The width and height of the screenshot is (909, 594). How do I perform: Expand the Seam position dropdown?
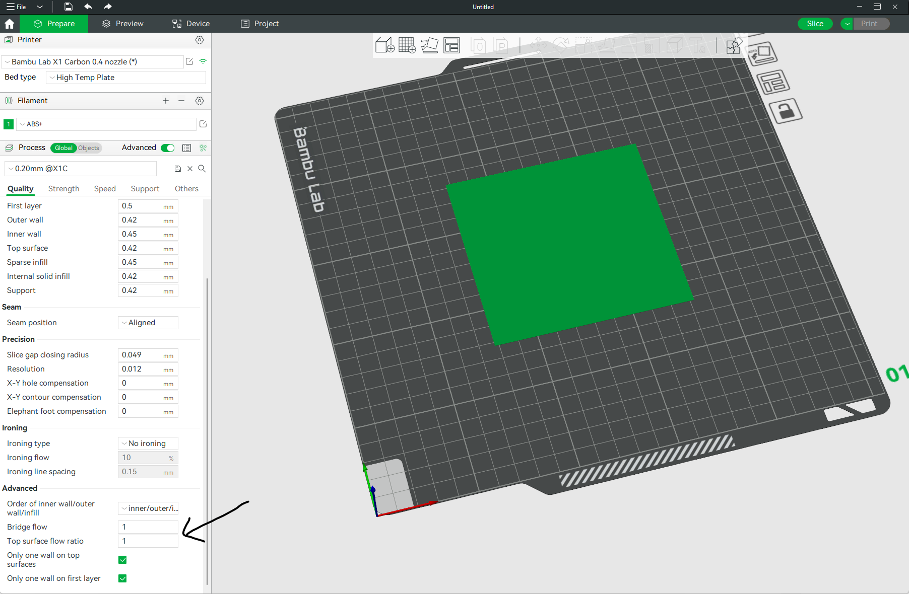(148, 323)
